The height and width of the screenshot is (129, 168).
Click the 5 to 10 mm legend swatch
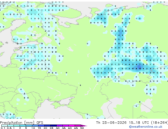[x=29, y=126]
